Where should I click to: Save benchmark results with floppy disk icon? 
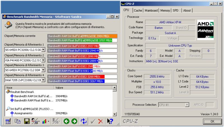tap(27, 121)
